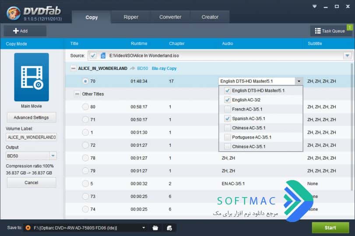
Task: Select title 78 radio button
Action: point(85,158)
